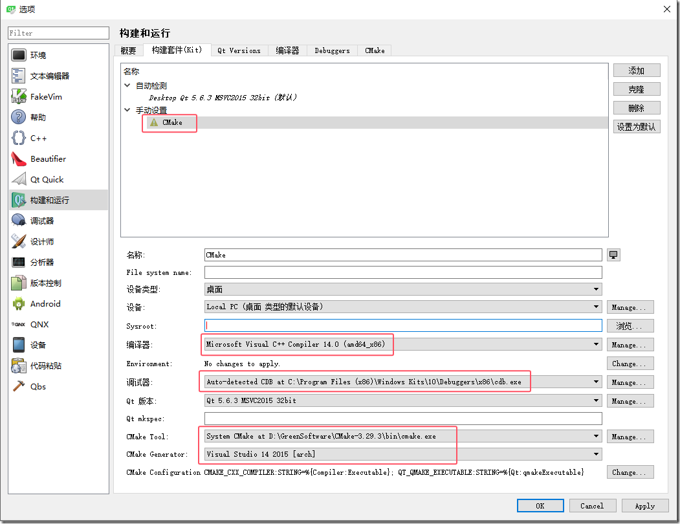The height and width of the screenshot is (524, 680).
Task: Collapse the 手动设置 tree group
Action: coord(127,110)
